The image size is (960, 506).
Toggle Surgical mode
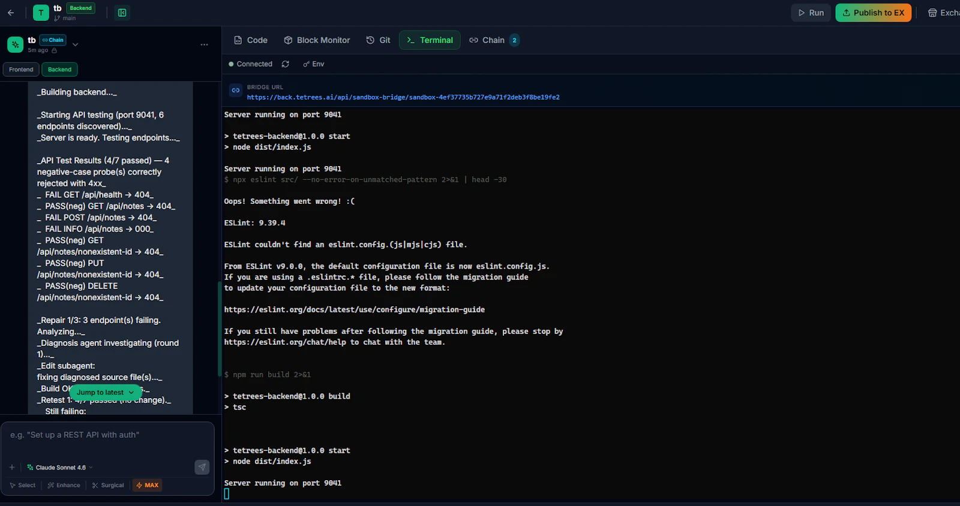(108, 485)
